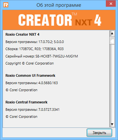Click the version 7.0.5727.3341 line
The height and width of the screenshot is (140, 118).
point(32,109)
